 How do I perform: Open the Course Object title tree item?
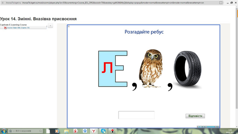click(x=18, y=28)
